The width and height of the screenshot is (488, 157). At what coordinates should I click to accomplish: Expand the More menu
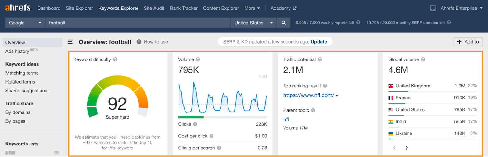(252, 8)
